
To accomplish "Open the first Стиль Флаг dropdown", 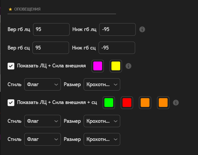I will 42,84.
